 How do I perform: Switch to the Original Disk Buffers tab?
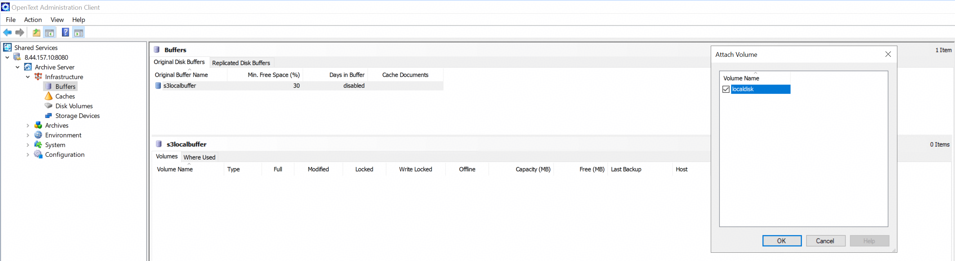(x=179, y=62)
